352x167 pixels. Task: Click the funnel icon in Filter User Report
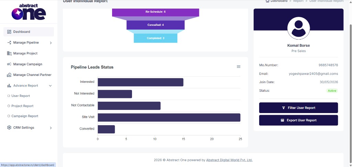point(283,108)
